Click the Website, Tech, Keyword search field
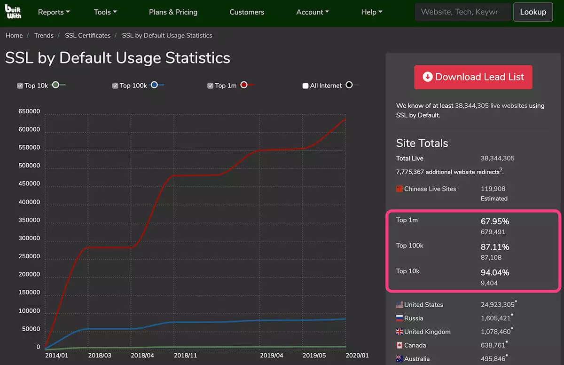564x365 pixels. (x=462, y=12)
